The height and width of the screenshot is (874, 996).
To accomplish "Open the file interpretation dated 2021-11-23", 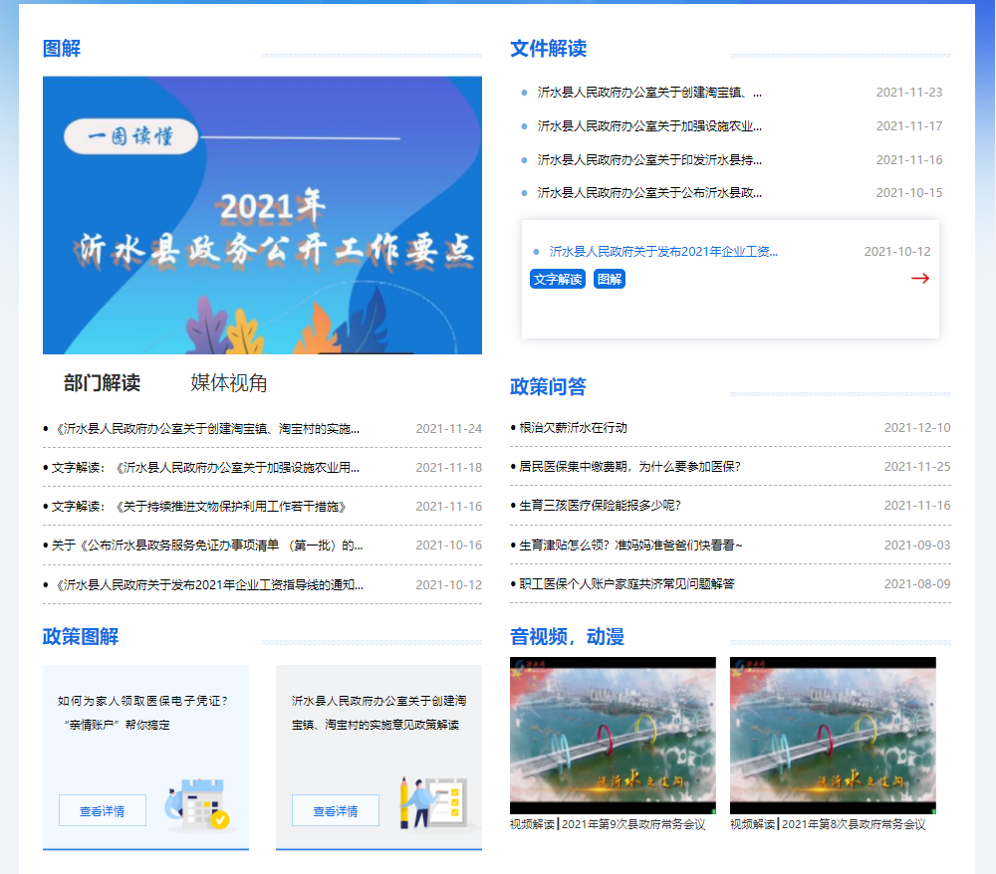I will click(649, 93).
